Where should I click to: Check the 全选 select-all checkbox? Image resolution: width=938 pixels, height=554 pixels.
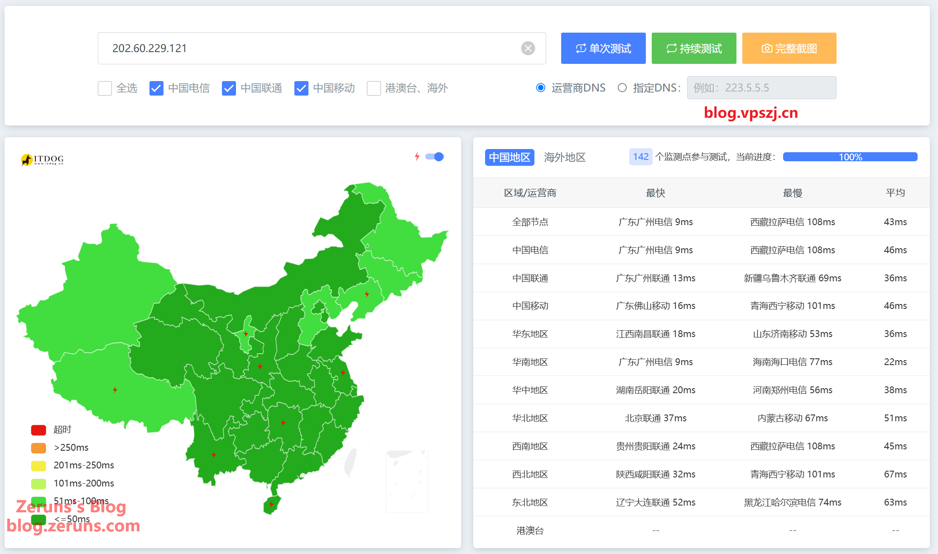(105, 88)
